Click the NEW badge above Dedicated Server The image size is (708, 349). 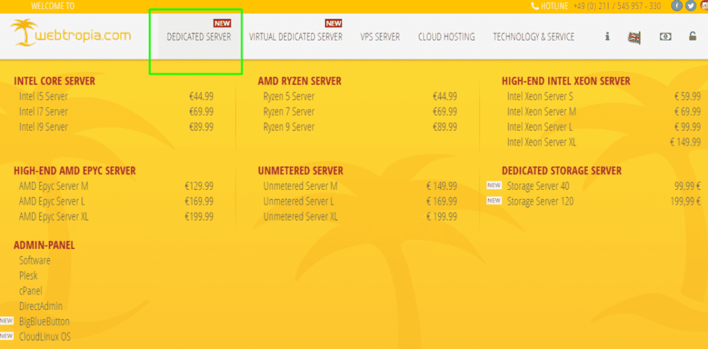point(222,23)
